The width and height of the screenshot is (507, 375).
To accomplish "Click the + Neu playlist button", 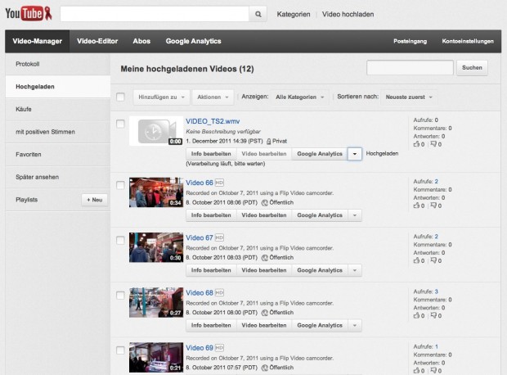I will 94,200.
